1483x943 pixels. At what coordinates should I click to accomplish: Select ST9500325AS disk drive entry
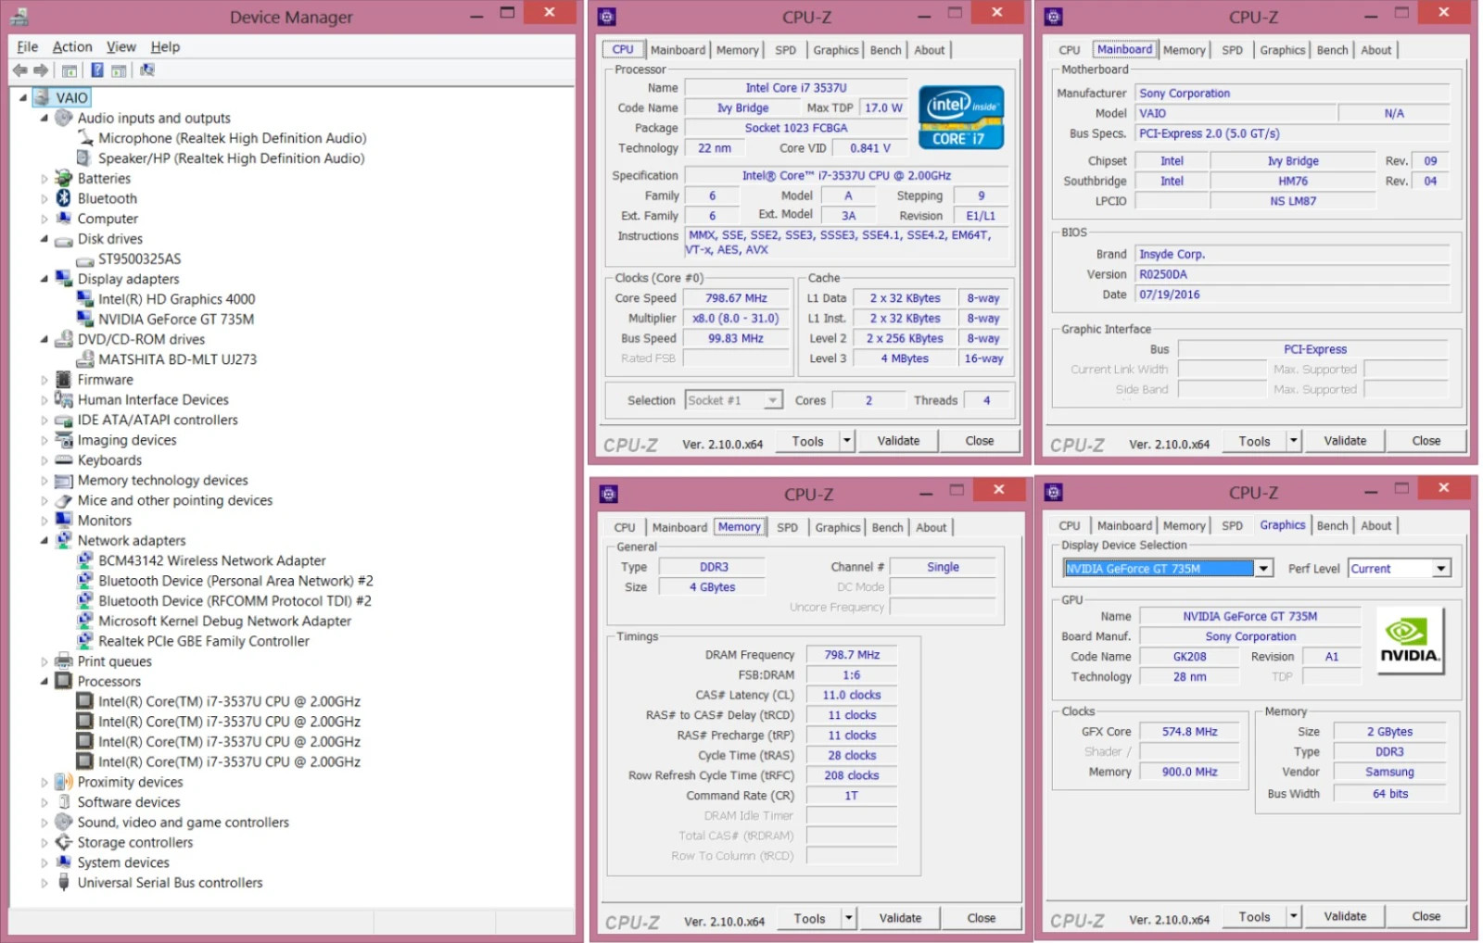coord(139,258)
